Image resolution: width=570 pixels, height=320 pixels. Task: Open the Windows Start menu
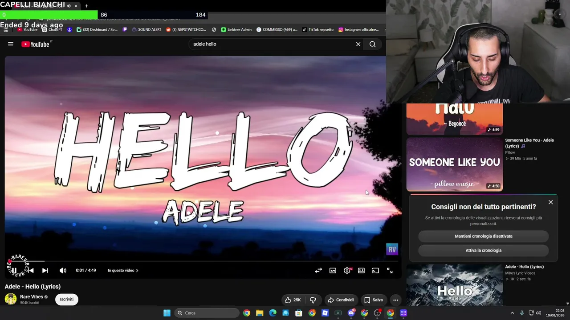pyautogui.click(x=167, y=313)
